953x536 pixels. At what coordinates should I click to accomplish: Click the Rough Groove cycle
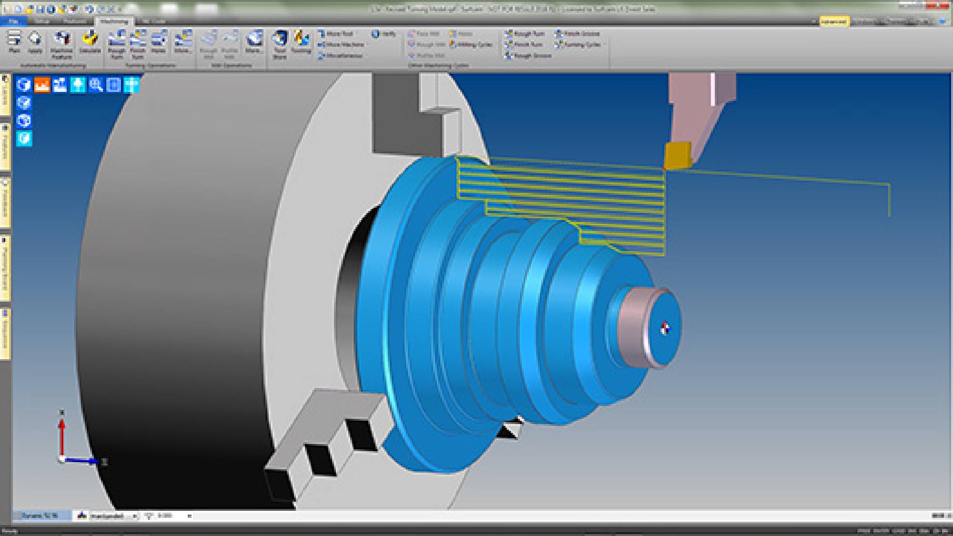click(x=528, y=56)
